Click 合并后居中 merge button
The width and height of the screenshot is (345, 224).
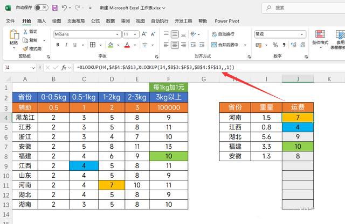225,45
